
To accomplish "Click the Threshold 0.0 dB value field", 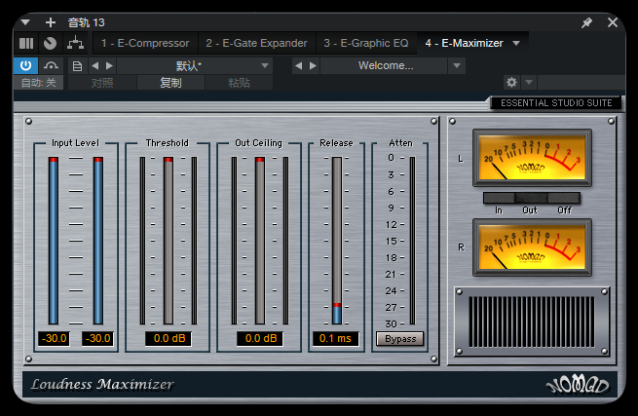I will coord(169,339).
